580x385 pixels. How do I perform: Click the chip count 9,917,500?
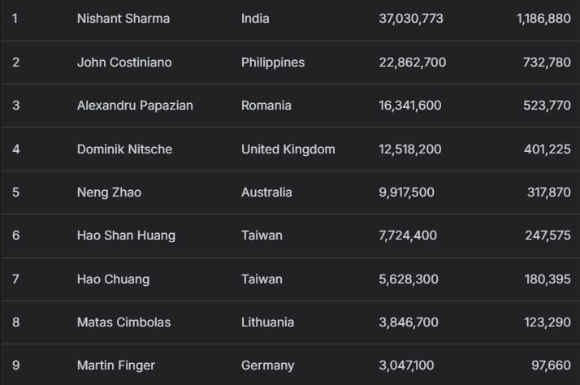click(x=406, y=192)
